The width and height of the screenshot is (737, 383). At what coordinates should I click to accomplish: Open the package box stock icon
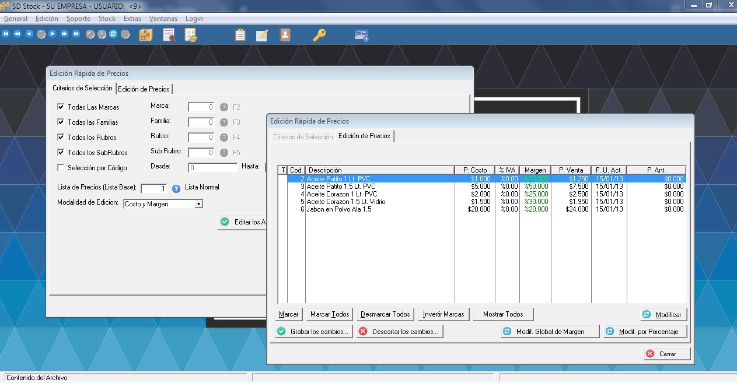click(146, 35)
